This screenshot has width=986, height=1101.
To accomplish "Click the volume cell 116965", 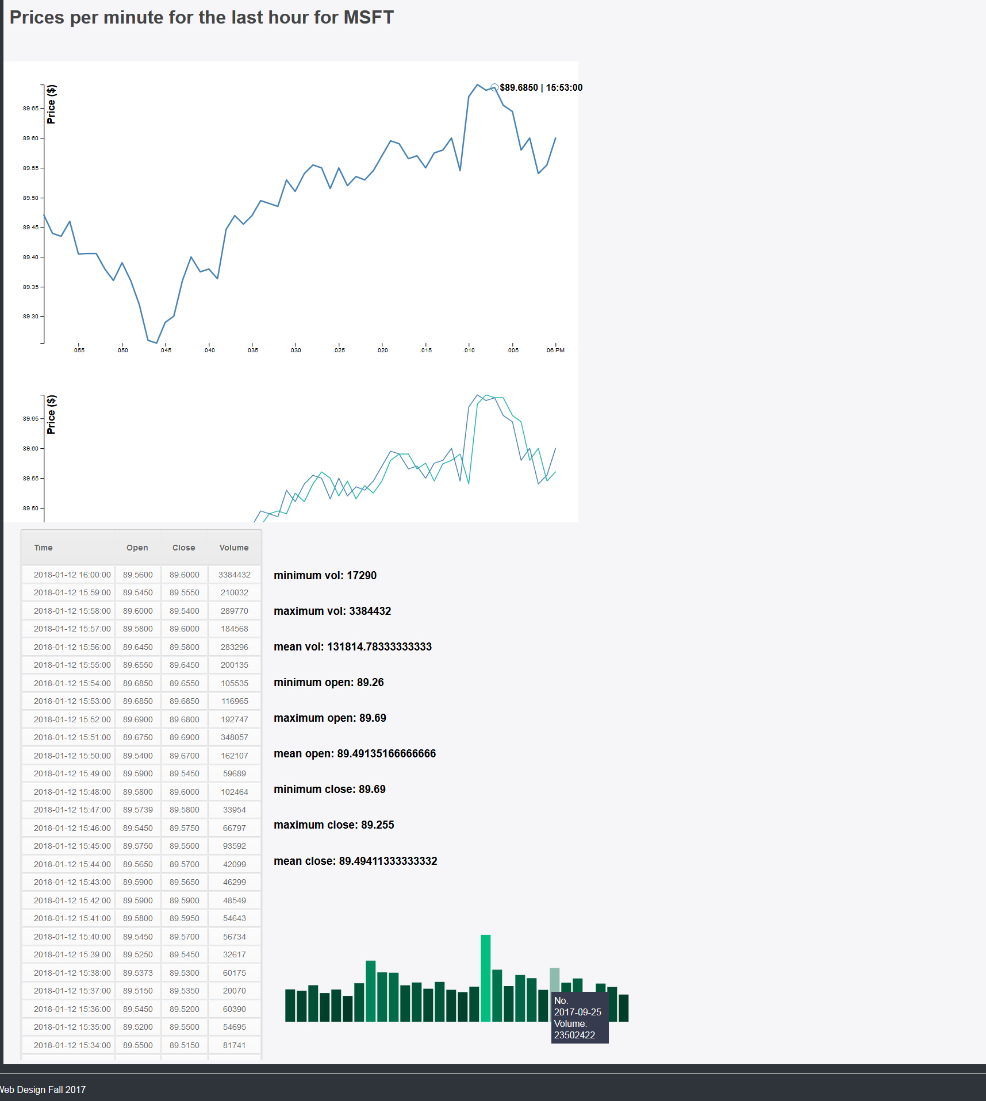I will coord(235,701).
